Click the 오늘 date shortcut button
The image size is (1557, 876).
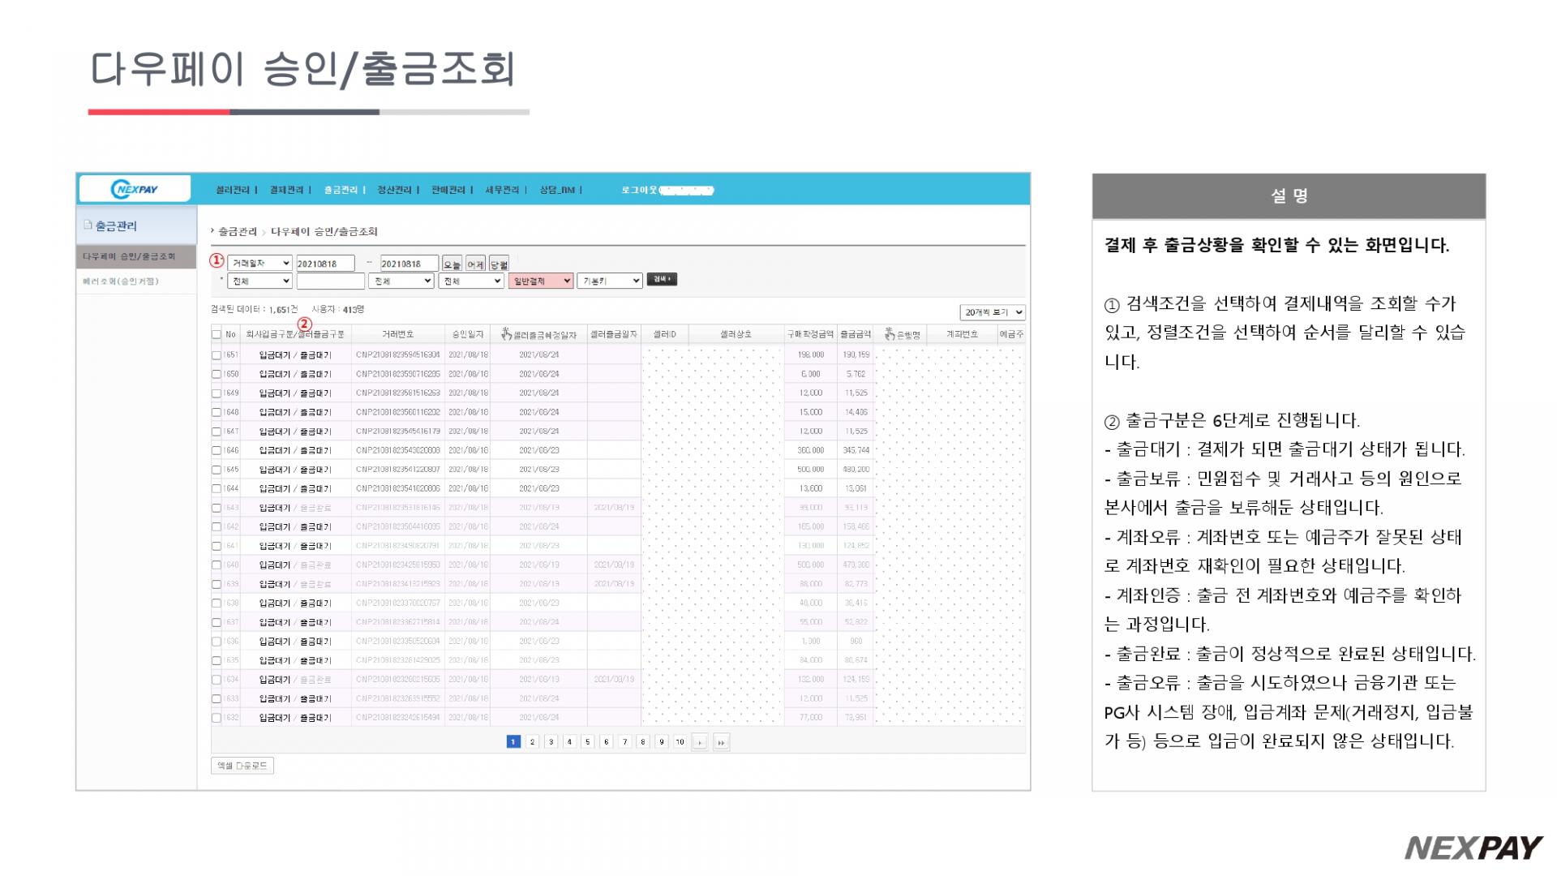[452, 264]
